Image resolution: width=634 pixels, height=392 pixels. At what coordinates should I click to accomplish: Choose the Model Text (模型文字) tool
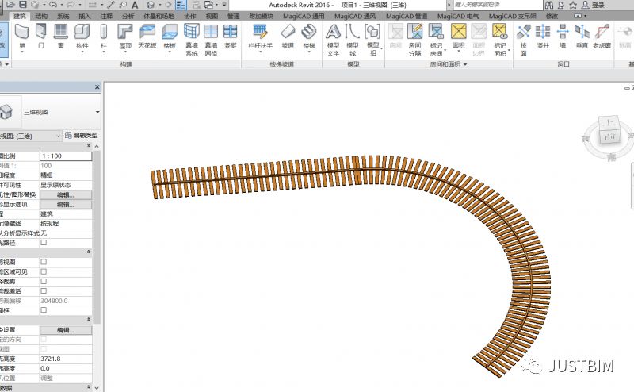[333, 40]
